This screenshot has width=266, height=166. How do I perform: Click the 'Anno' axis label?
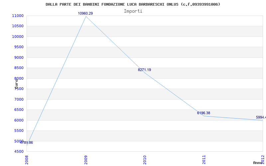tap(258, 163)
